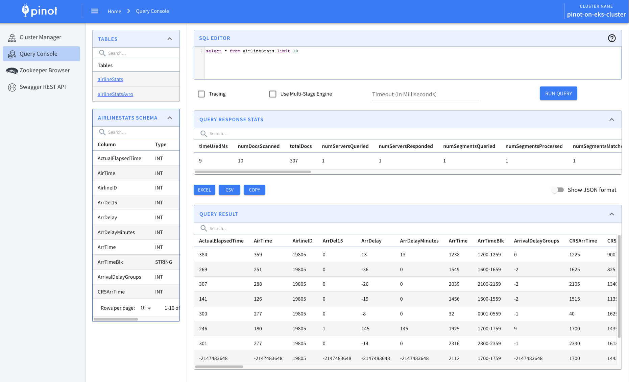Click the Query Result search icon
Viewport: 629px width, 382px height.
[203, 228]
